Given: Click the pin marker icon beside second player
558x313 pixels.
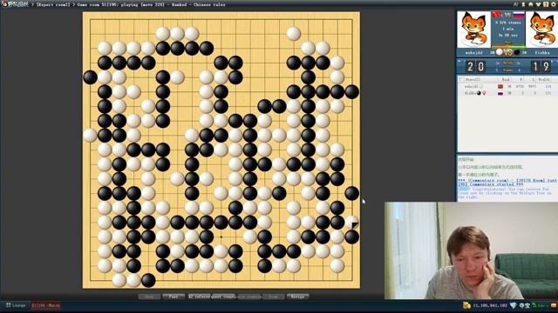Looking at the screenshot, I should coord(484,93).
